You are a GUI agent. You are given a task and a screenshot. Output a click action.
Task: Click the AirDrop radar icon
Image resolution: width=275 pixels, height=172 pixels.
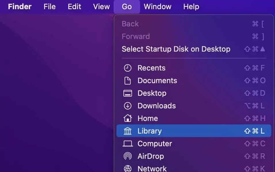[x=127, y=156]
